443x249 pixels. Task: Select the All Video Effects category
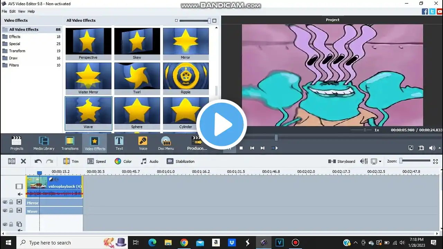pos(31,29)
